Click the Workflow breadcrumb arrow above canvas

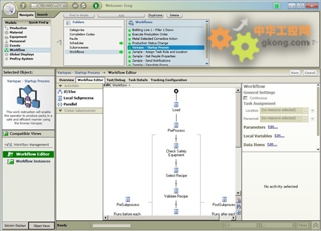tap(129, 85)
